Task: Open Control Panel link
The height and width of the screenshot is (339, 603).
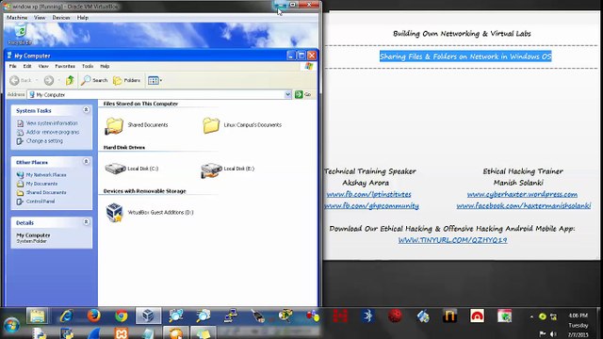Action: coord(40,202)
